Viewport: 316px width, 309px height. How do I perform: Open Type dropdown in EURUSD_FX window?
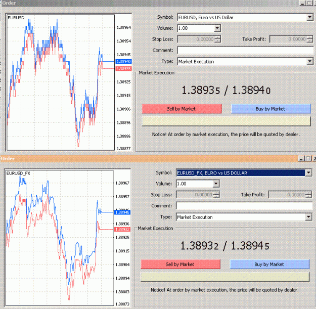[x=308, y=217]
